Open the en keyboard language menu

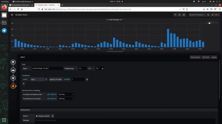204,1
